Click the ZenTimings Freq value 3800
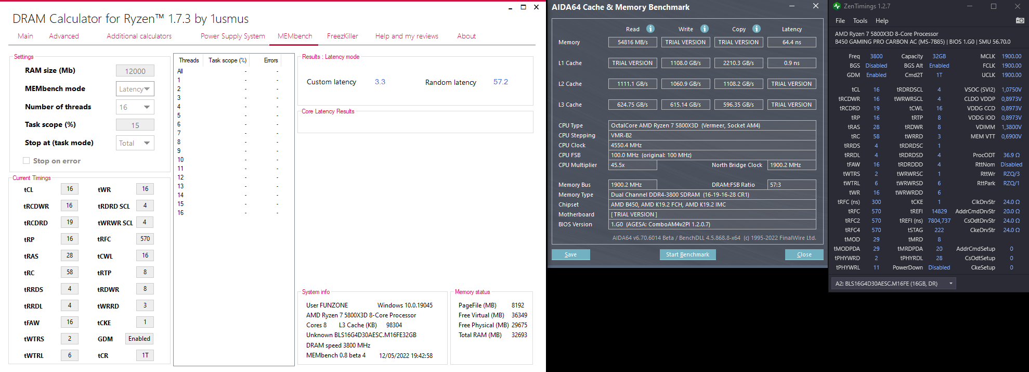 pos(876,56)
